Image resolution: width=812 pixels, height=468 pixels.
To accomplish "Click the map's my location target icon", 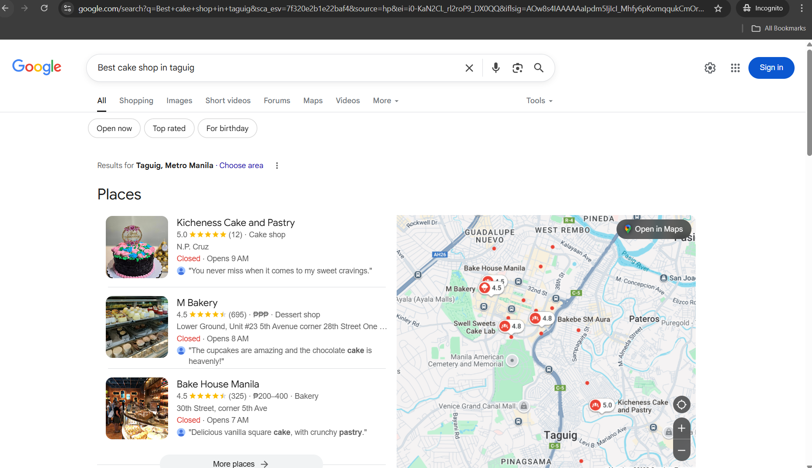I will point(681,405).
